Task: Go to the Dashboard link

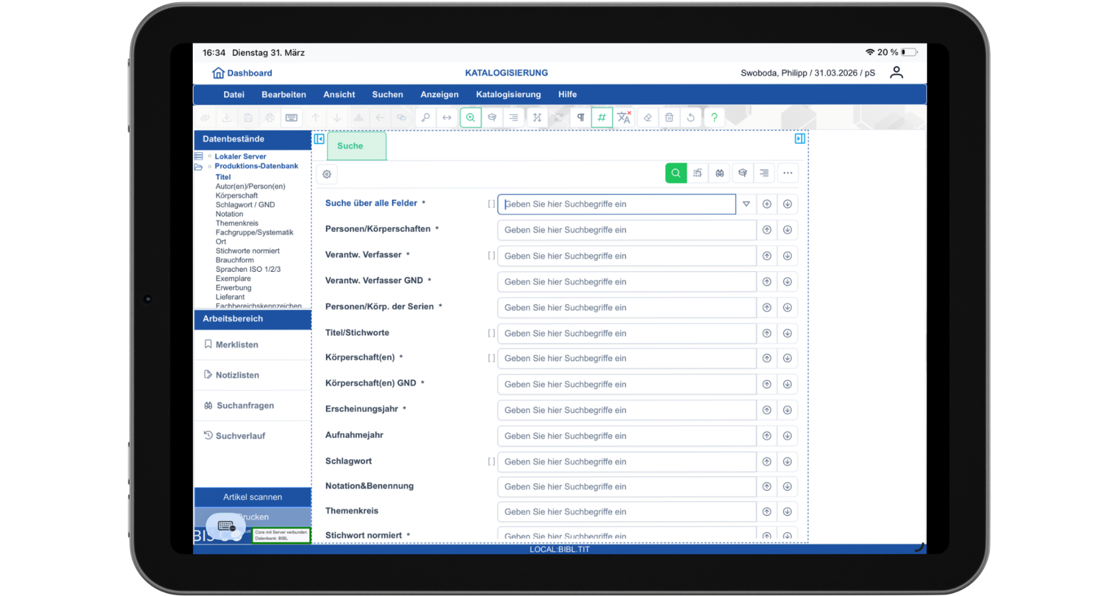Action: click(242, 73)
